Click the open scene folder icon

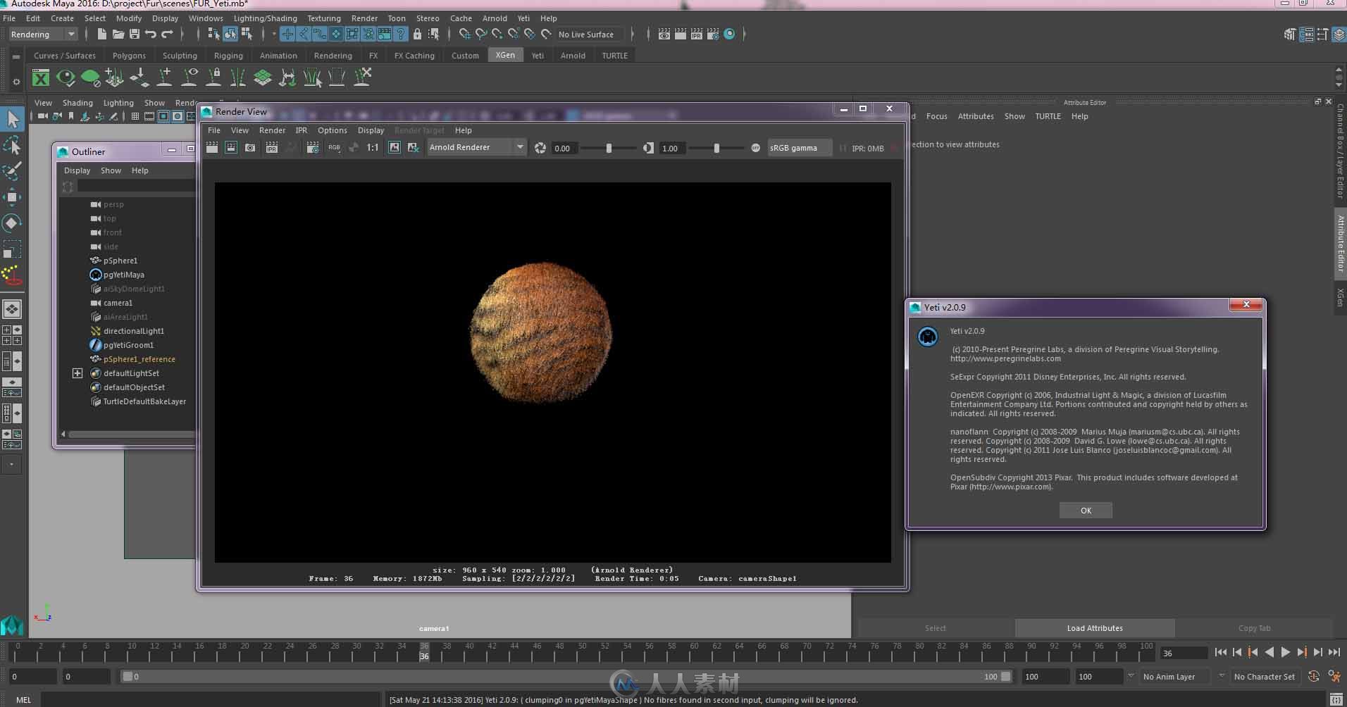[x=118, y=34]
